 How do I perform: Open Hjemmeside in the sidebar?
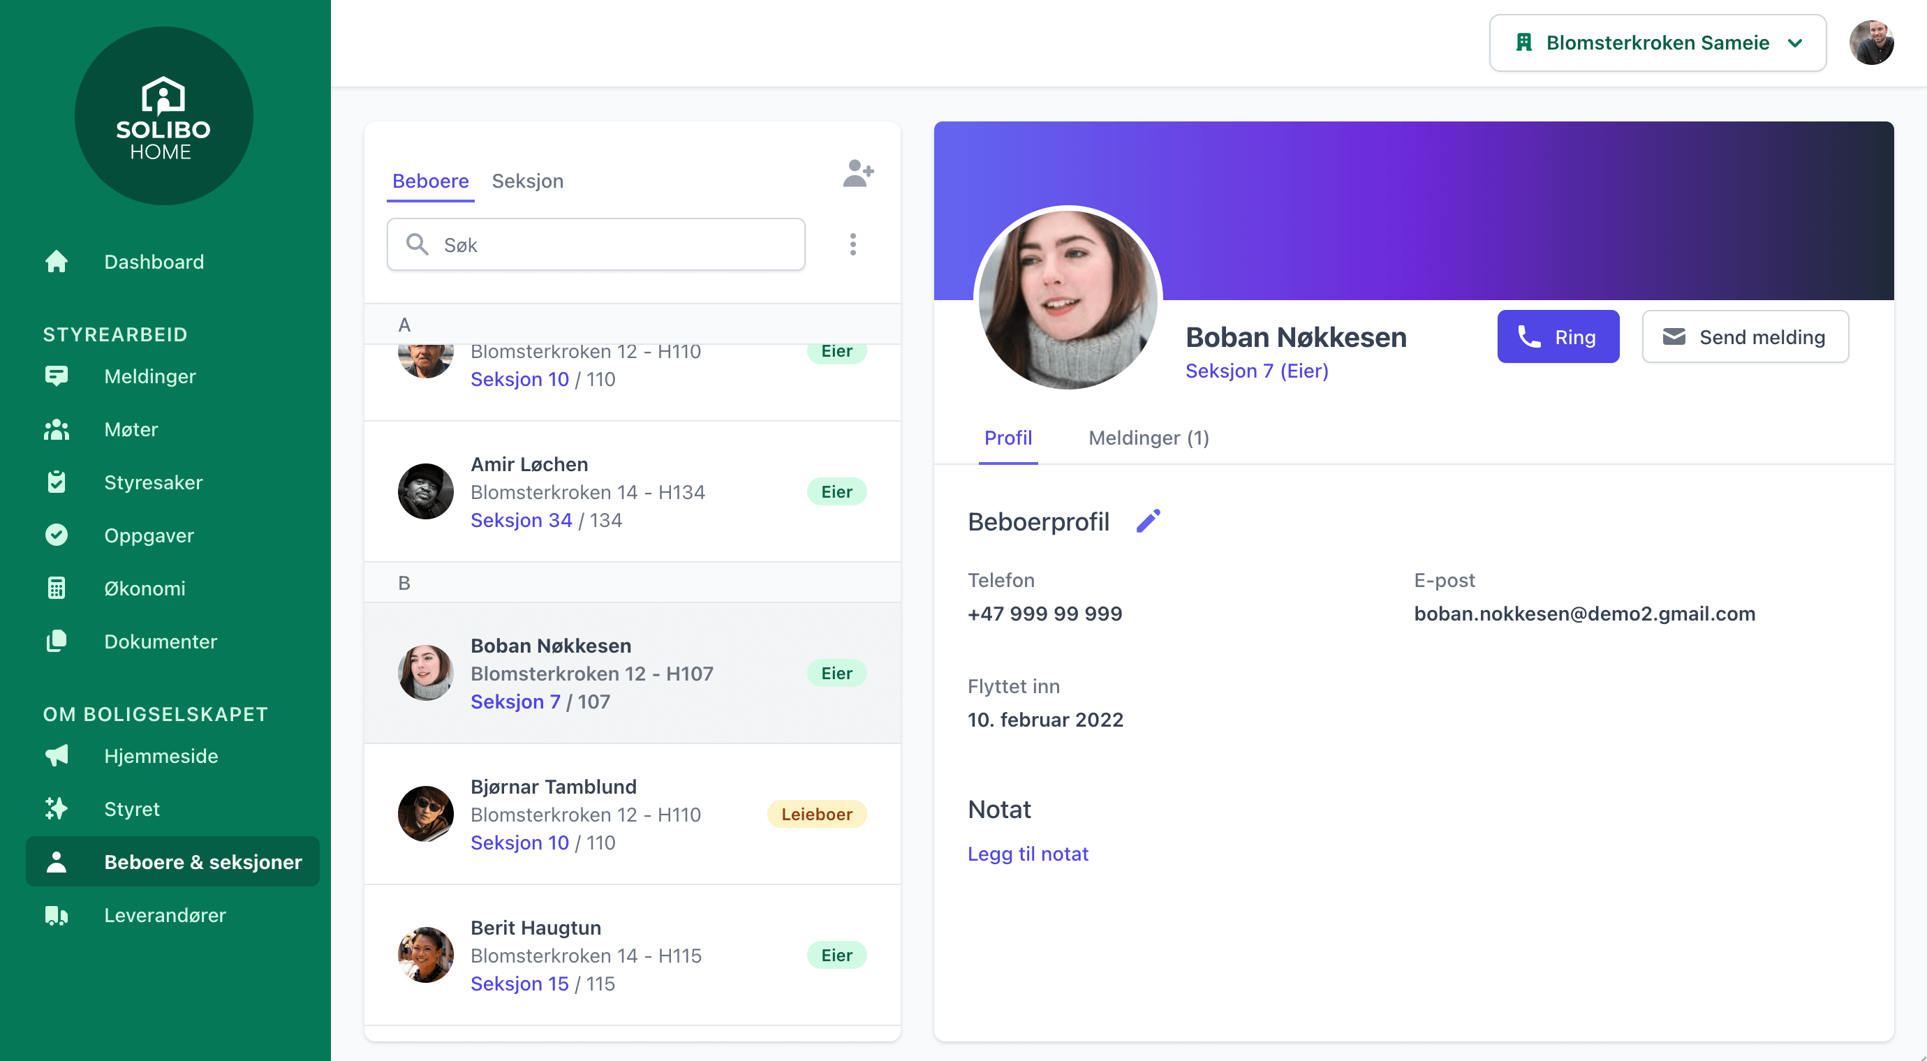click(161, 756)
